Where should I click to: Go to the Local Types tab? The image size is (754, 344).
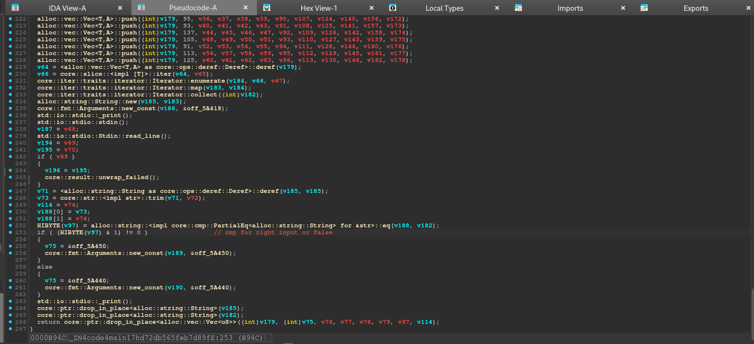(x=444, y=8)
